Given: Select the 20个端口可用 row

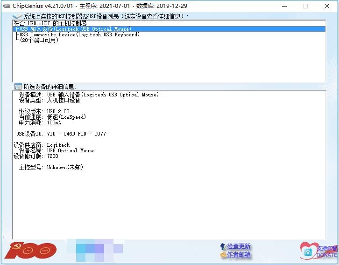Looking at the screenshot, I should [169, 40].
